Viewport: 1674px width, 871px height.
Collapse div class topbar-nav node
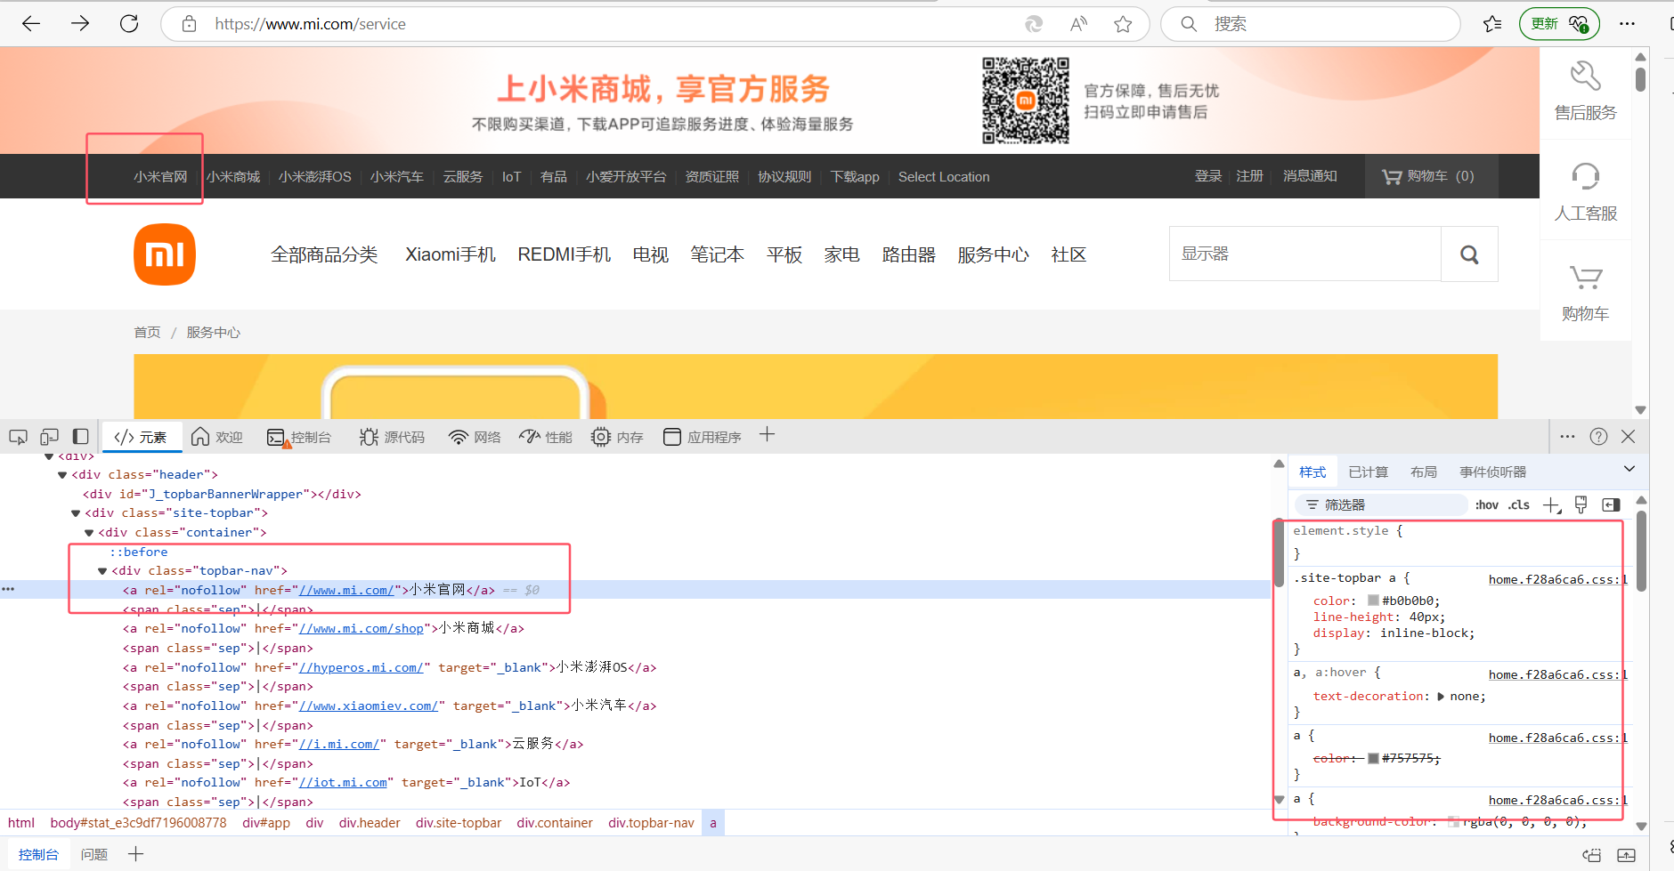102,571
